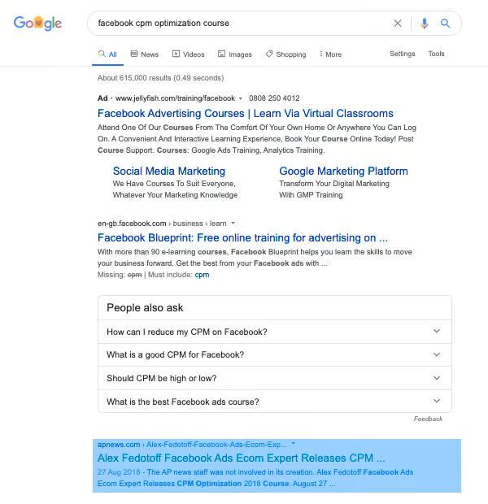Open the Facebook Blueprint result link

[243, 238]
